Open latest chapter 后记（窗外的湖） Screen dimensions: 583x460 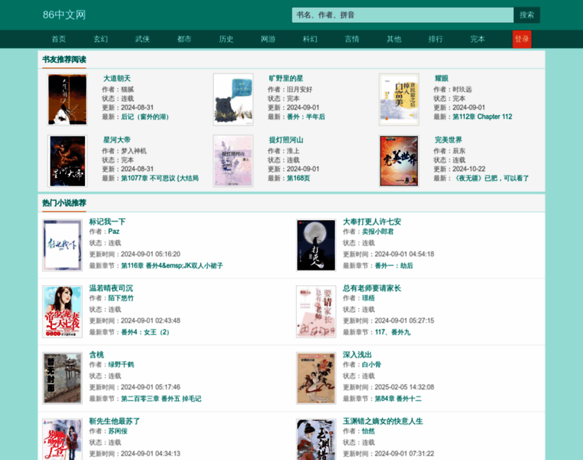[145, 117]
